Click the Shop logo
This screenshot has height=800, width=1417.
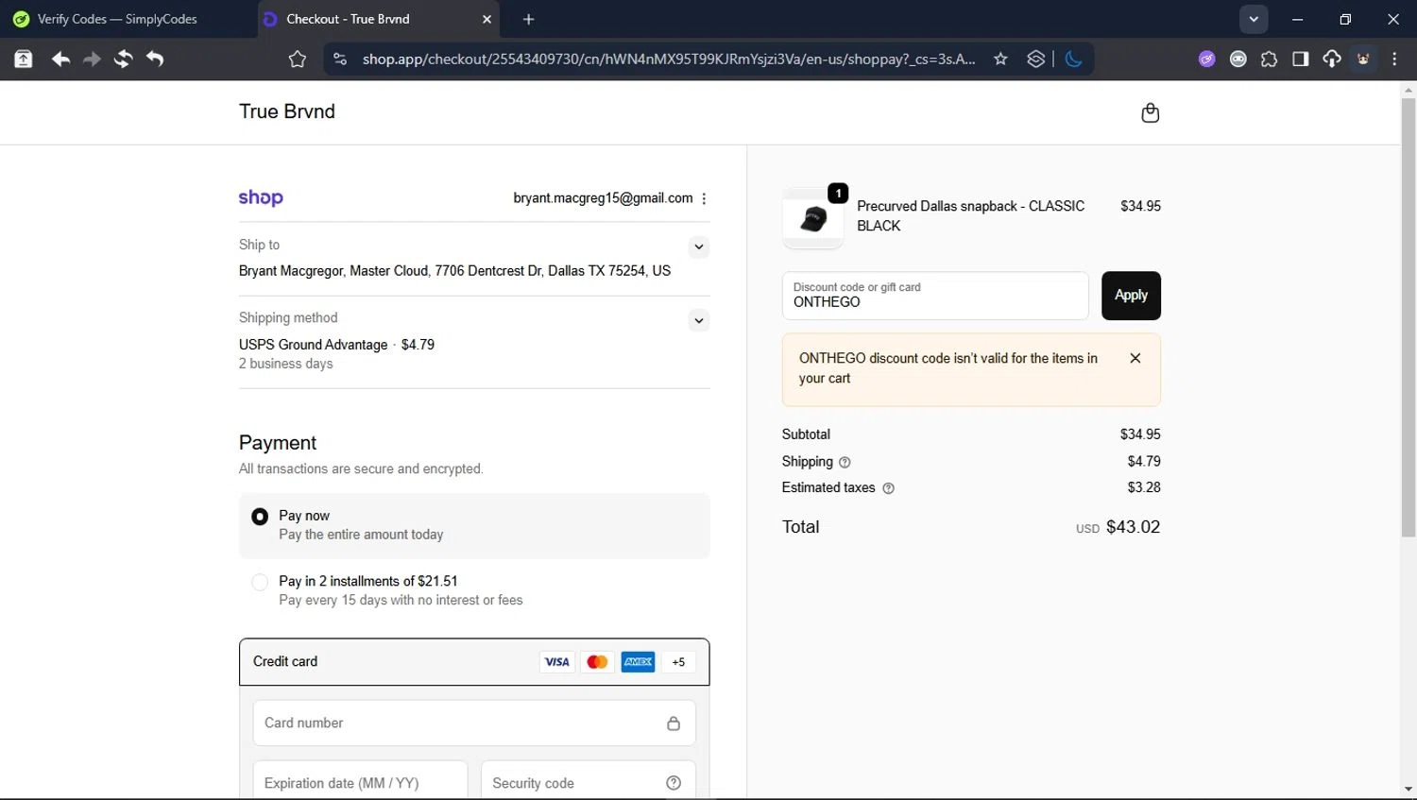click(x=261, y=197)
